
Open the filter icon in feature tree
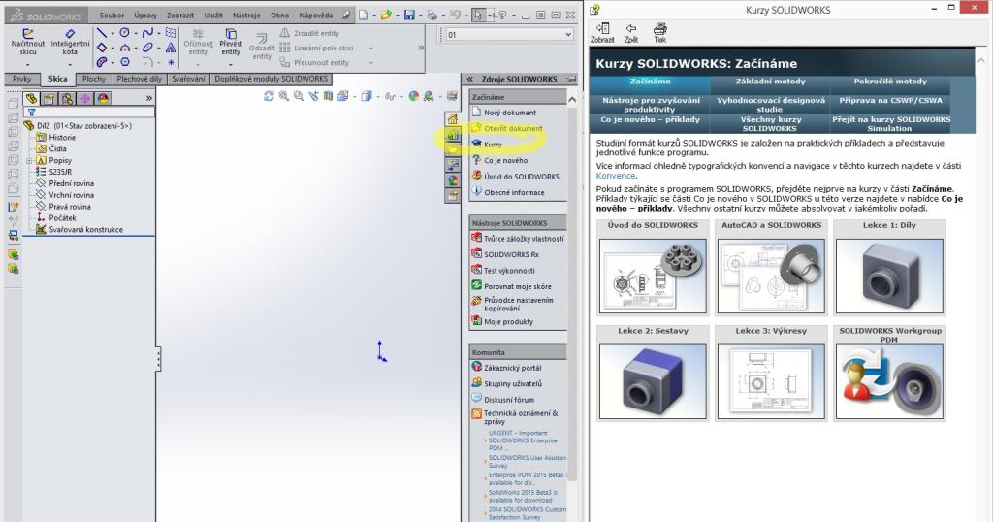[x=31, y=113]
